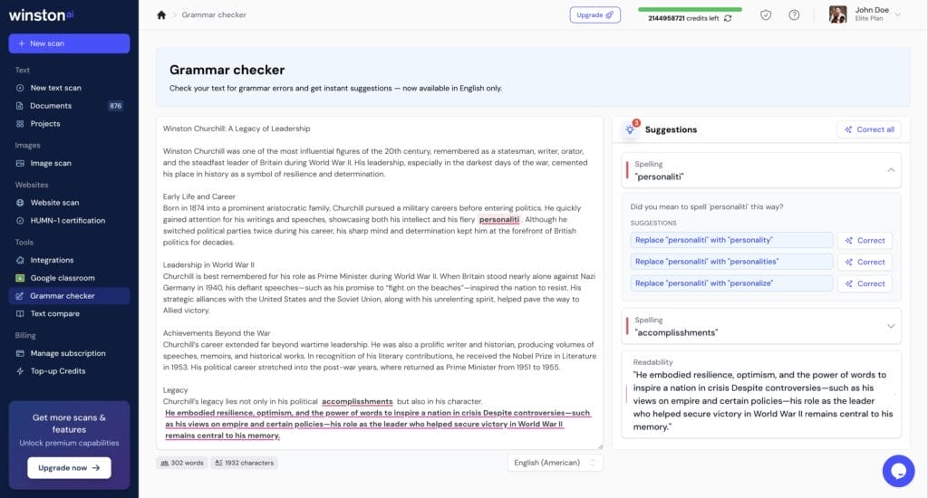Screen dimensions: 928x498
Task: Click John Doe's profile avatar
Action: coord(838,14)
